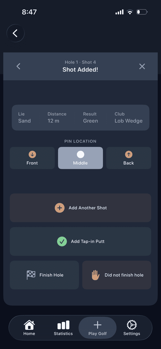Tap the round back arrow button at top
Screen dimensions: 161x349
point(15,33)
